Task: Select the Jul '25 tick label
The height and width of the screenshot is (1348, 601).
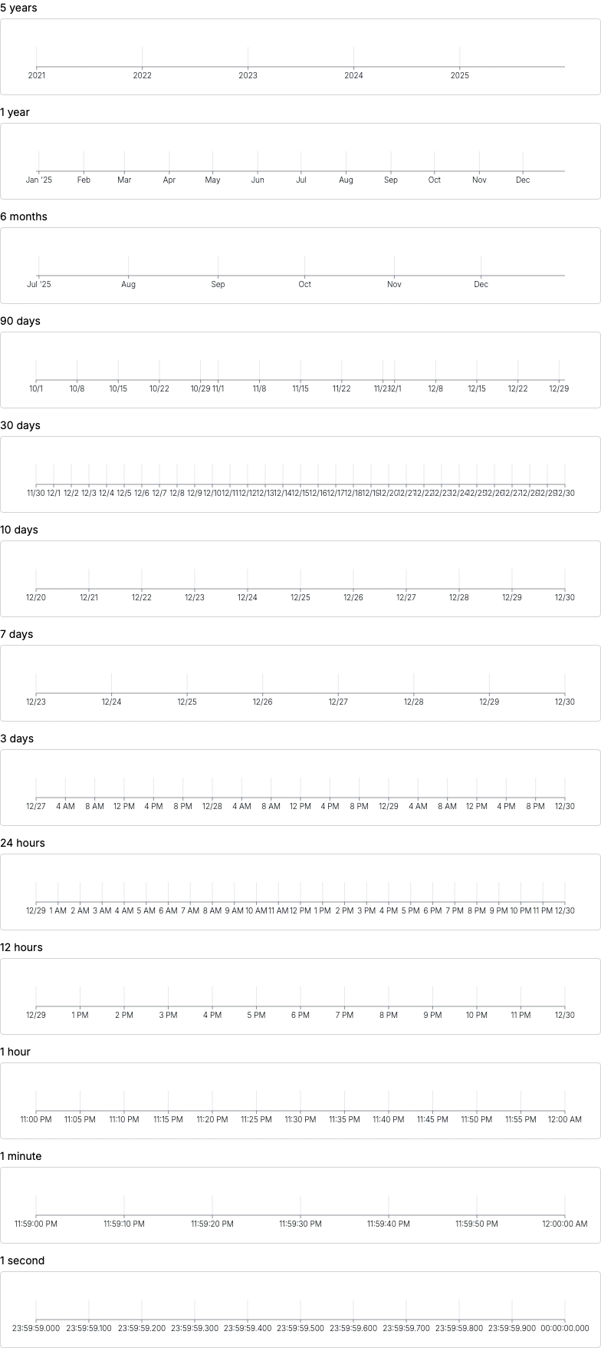Action: point(39,284)
